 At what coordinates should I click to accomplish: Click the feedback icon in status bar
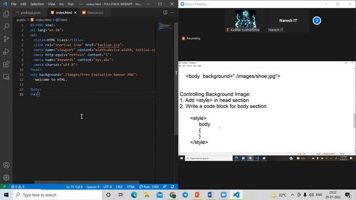pyautogui.click(x=165, y=187)
